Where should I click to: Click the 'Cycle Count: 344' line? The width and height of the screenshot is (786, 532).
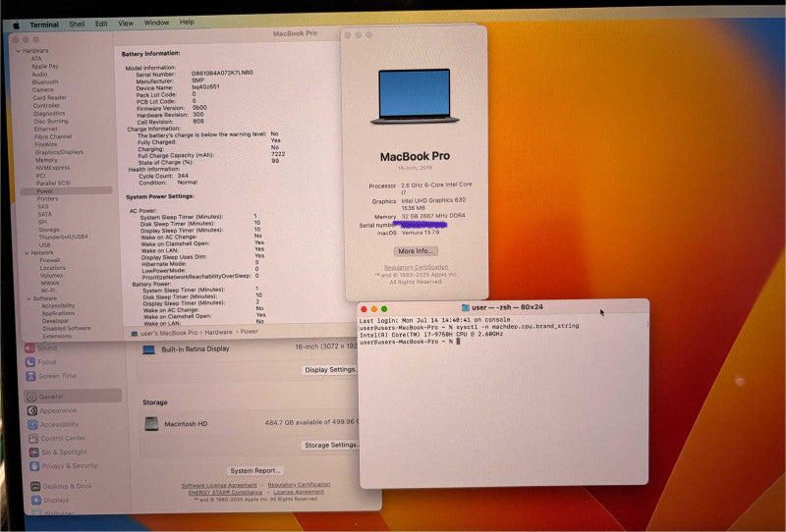(x=163, y=177)
